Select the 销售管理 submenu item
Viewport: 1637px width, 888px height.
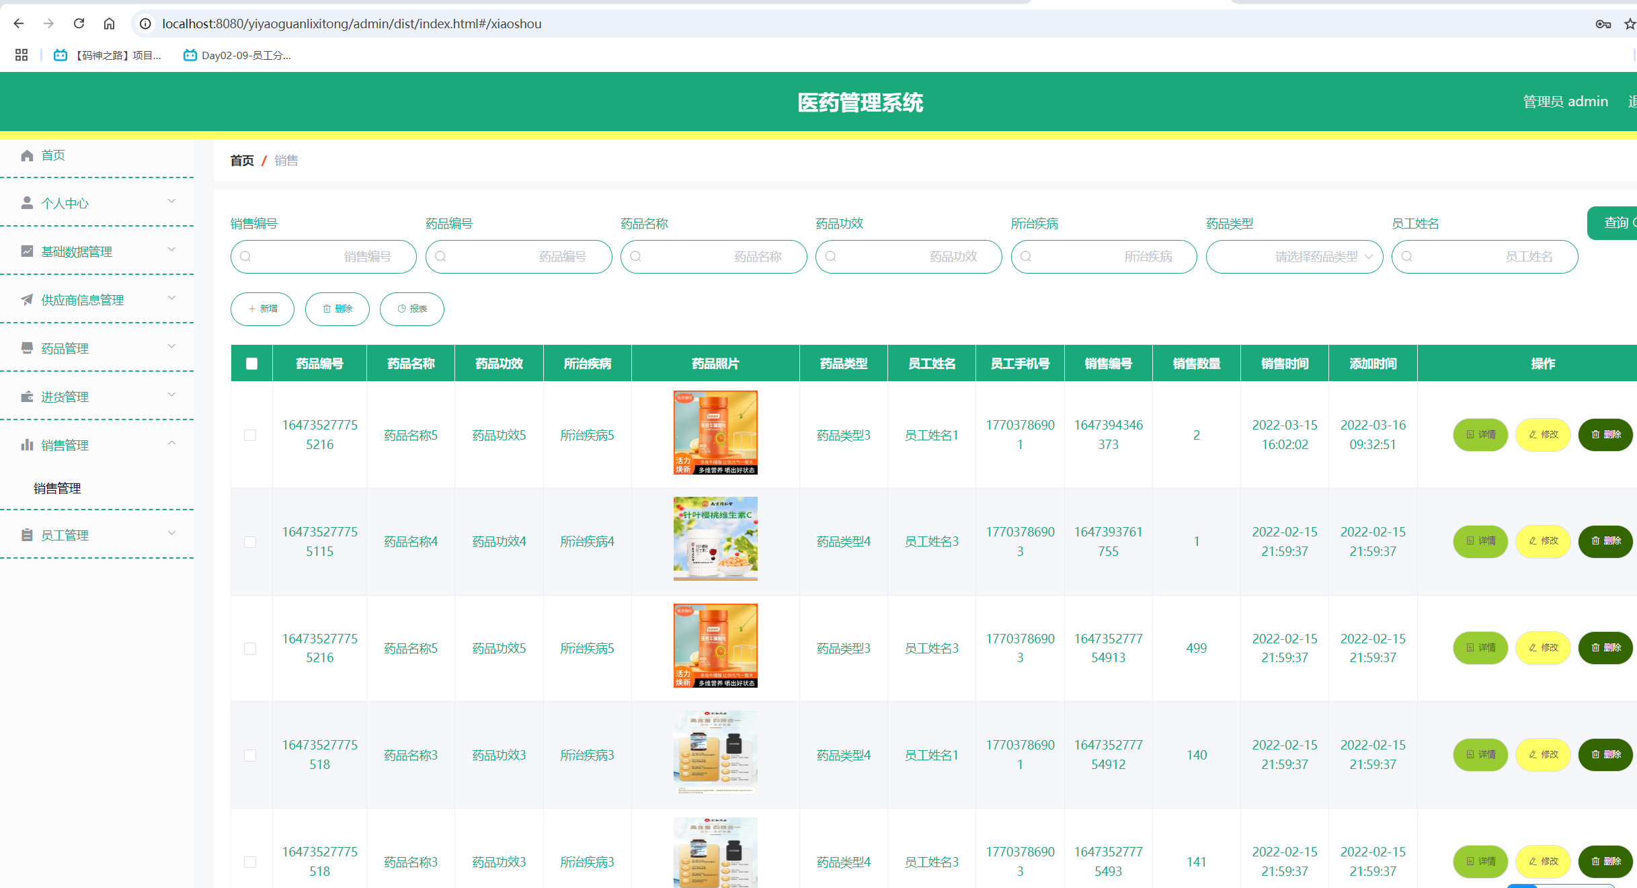click(57, 489)
